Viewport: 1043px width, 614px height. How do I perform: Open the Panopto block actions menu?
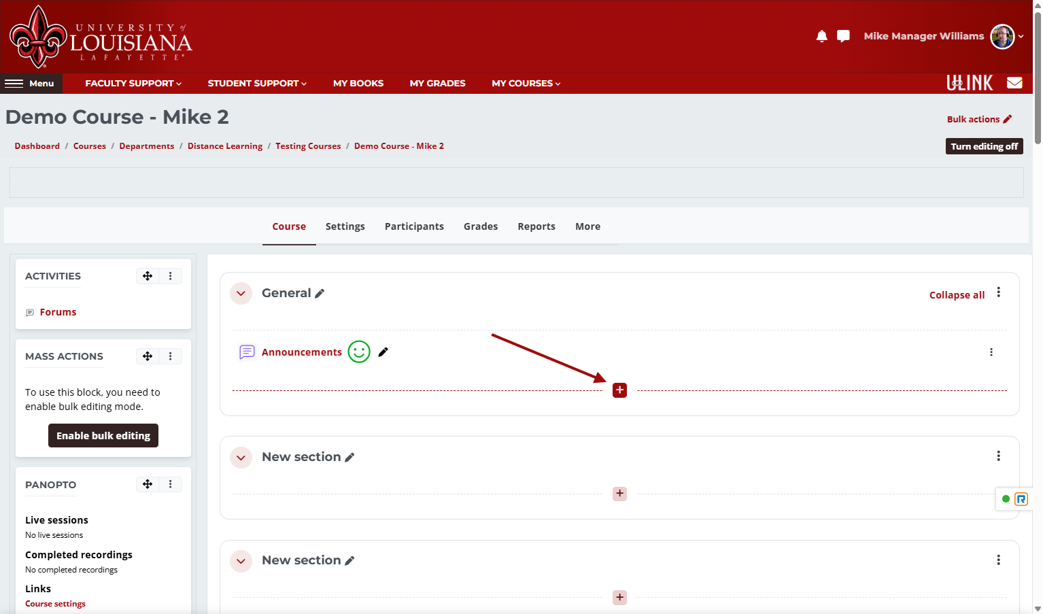click(x=171, y=484)
